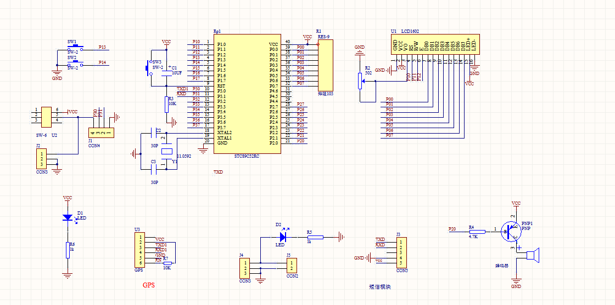Image resolution: width=615 pixels, height=305 pixels.
Task: Click the LCD1602 display module U1
Action: click(x=435, y=44)
